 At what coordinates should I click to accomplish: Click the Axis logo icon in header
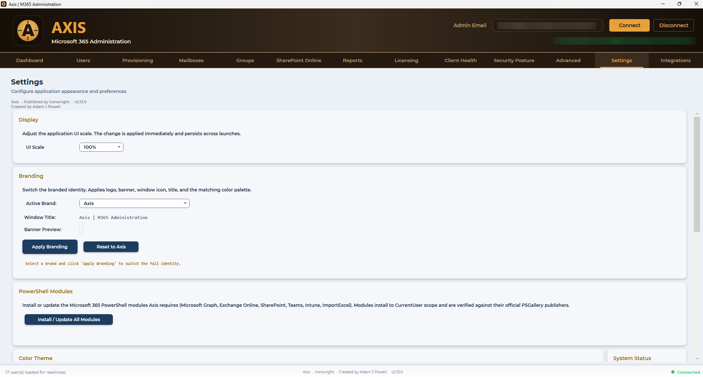coord(28,30)
